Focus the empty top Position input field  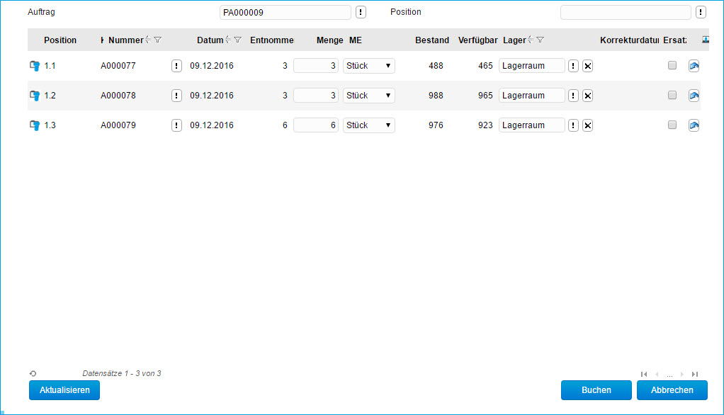(626, 12)
